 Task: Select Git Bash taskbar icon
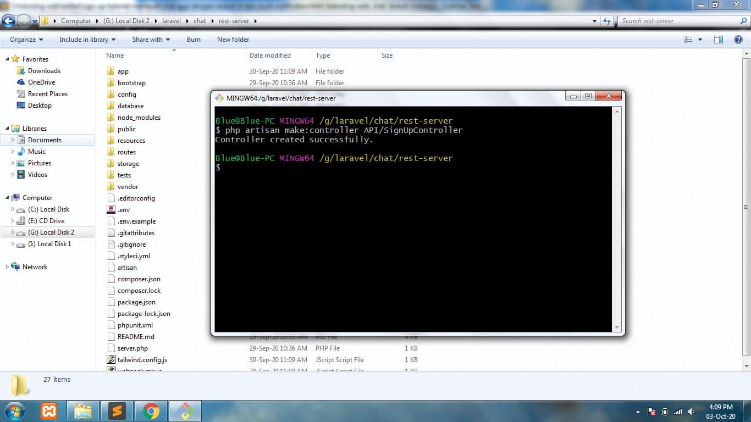(x=185, y=411)
